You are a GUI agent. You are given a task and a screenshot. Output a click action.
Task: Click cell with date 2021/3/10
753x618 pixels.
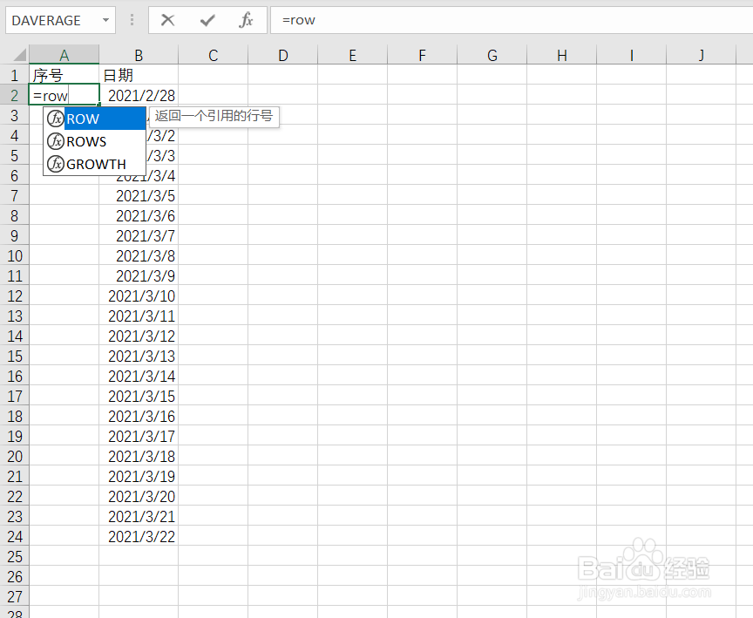tap(139, 295)
